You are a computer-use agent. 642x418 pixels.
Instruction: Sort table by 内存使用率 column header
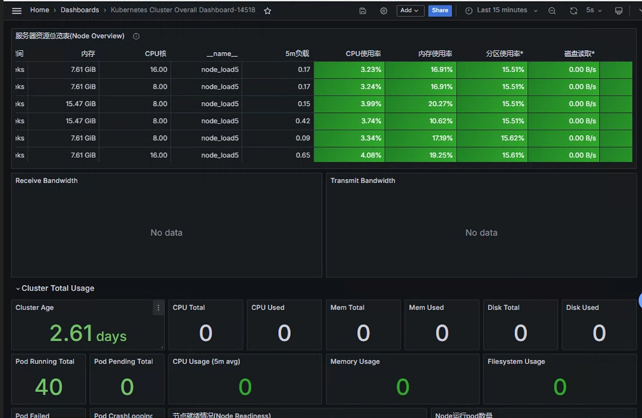[x=435, y=54]
